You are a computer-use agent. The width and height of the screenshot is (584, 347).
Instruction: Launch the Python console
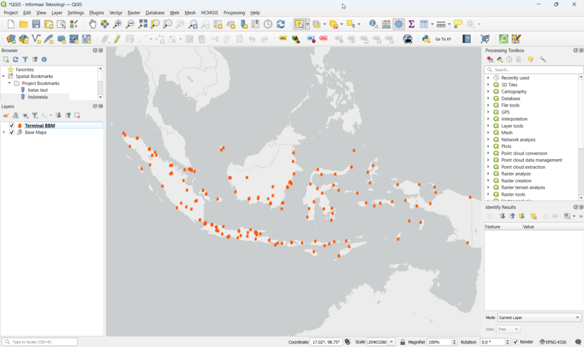426,39
